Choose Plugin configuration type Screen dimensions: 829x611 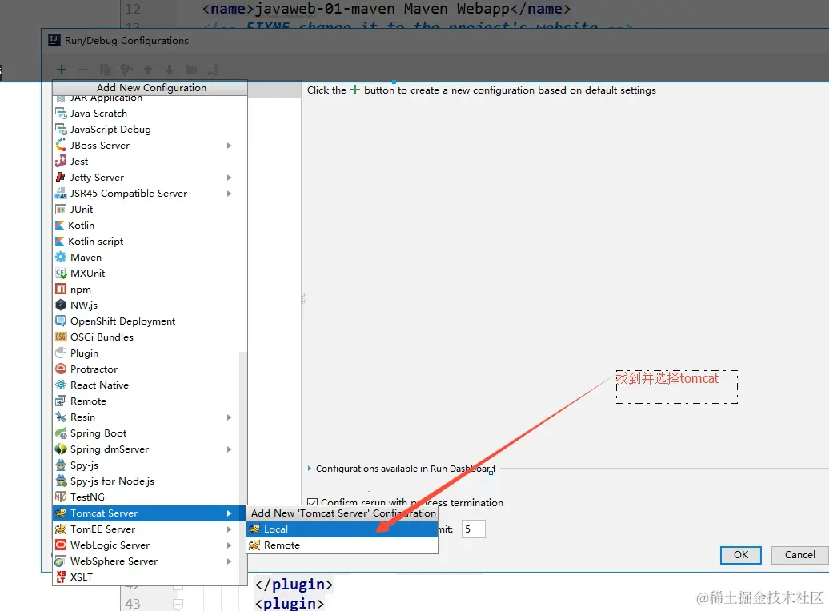(146, 353)
